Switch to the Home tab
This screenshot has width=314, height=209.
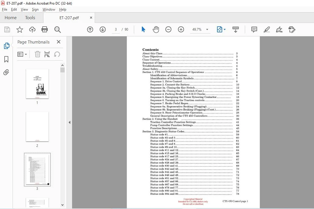click(x=10, y=18)
